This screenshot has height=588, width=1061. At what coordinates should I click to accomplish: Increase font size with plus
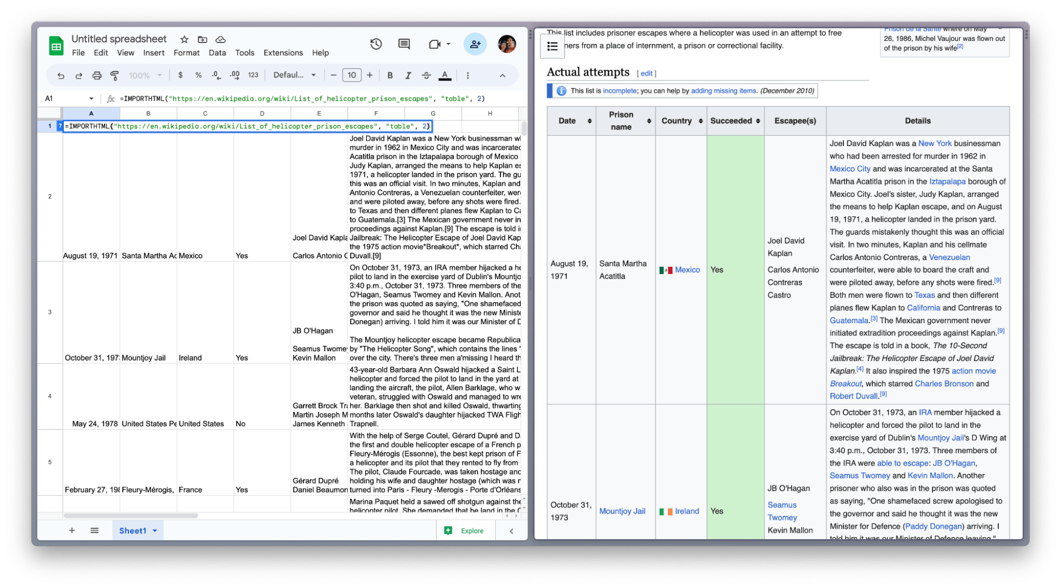point(369,75)
